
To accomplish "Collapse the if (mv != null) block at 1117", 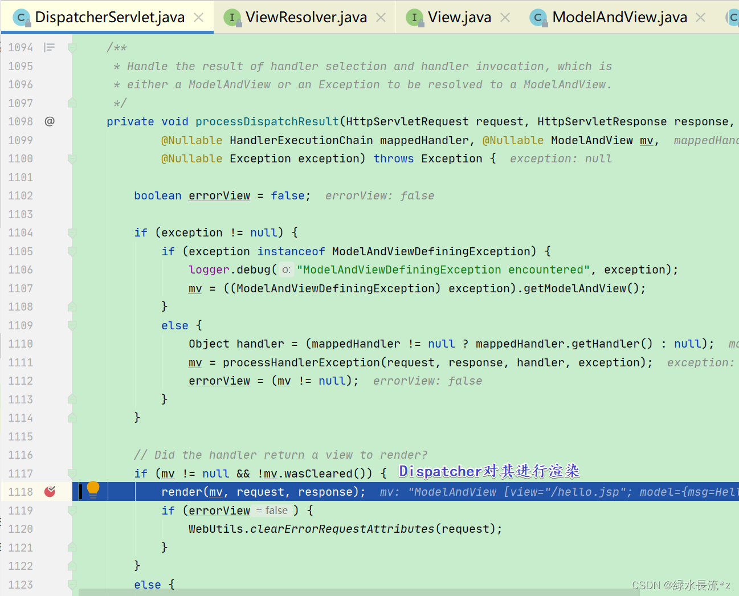I will point(72,473).
